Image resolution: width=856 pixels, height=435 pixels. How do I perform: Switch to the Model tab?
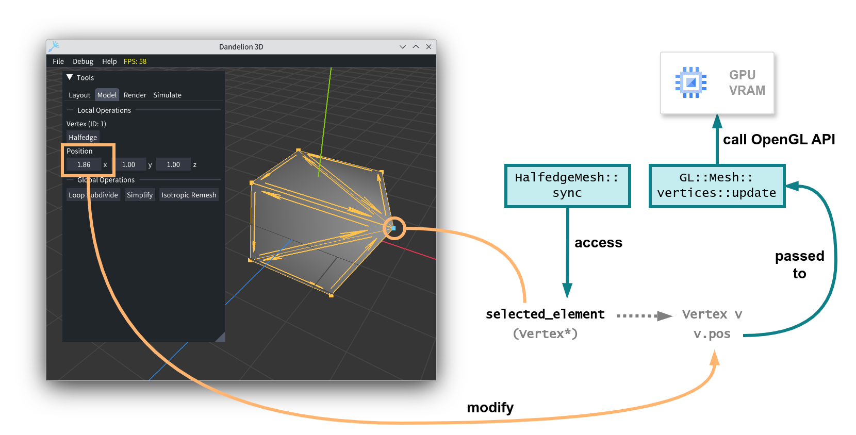(107, 95)
